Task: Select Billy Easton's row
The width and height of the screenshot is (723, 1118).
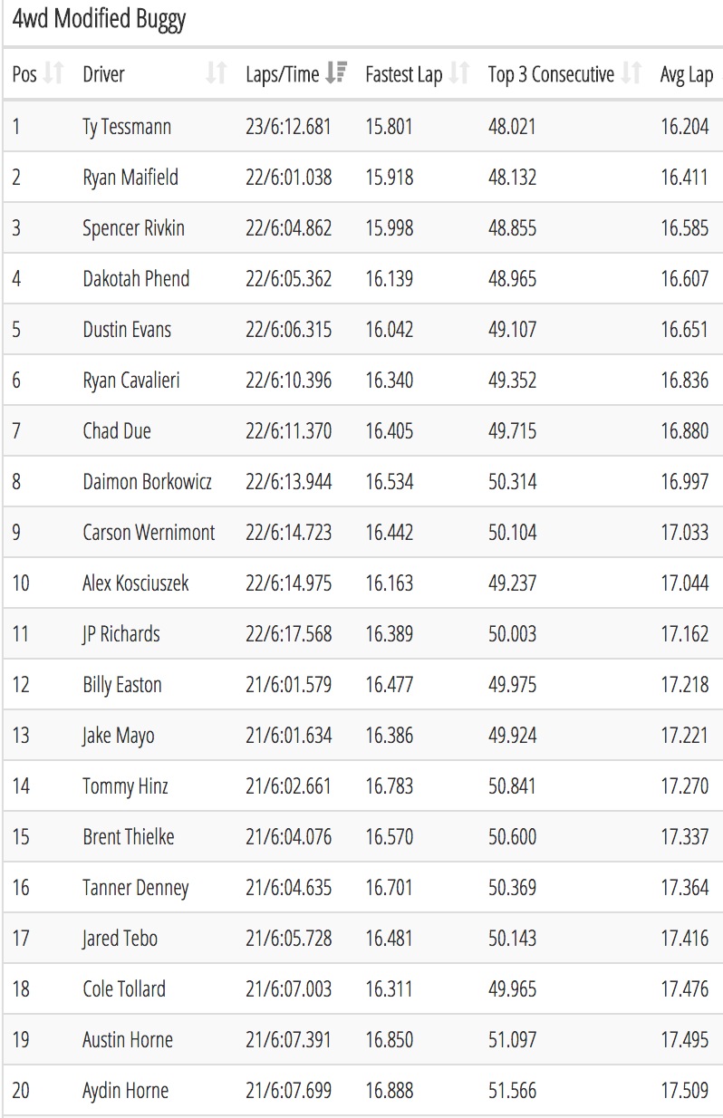Action: click(361, 685)
